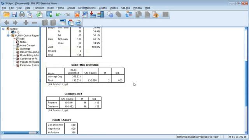249x140 pixels.
Task: Click the overlapping blue circles toolbar icon
Action: (x=110, y=14)
